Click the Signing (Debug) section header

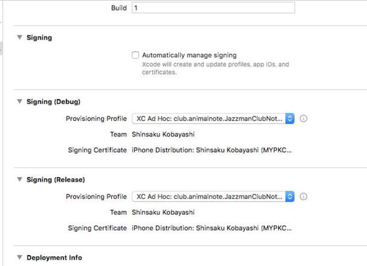click(53, 102)
